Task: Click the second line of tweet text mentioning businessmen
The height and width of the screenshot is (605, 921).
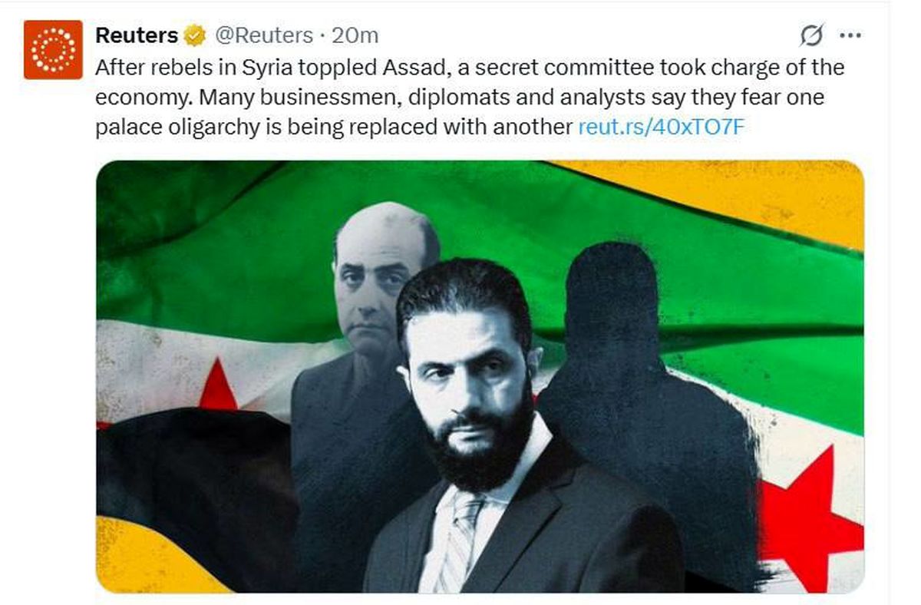Action: pos(460,97)
